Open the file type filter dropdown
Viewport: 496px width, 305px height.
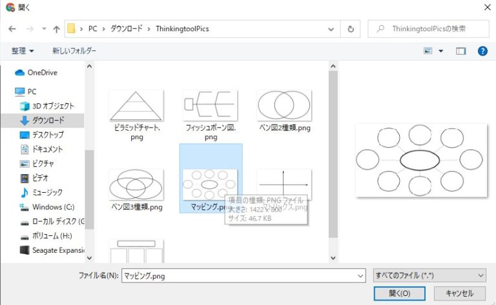(x=429, y=275)
